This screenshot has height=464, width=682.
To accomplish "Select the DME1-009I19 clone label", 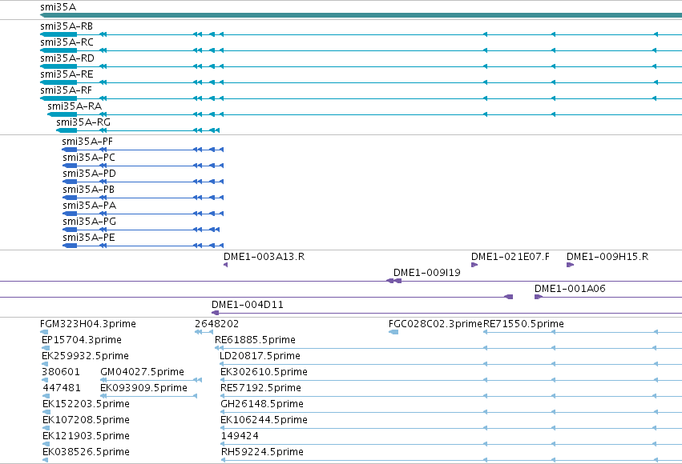I will click(426, 273).
